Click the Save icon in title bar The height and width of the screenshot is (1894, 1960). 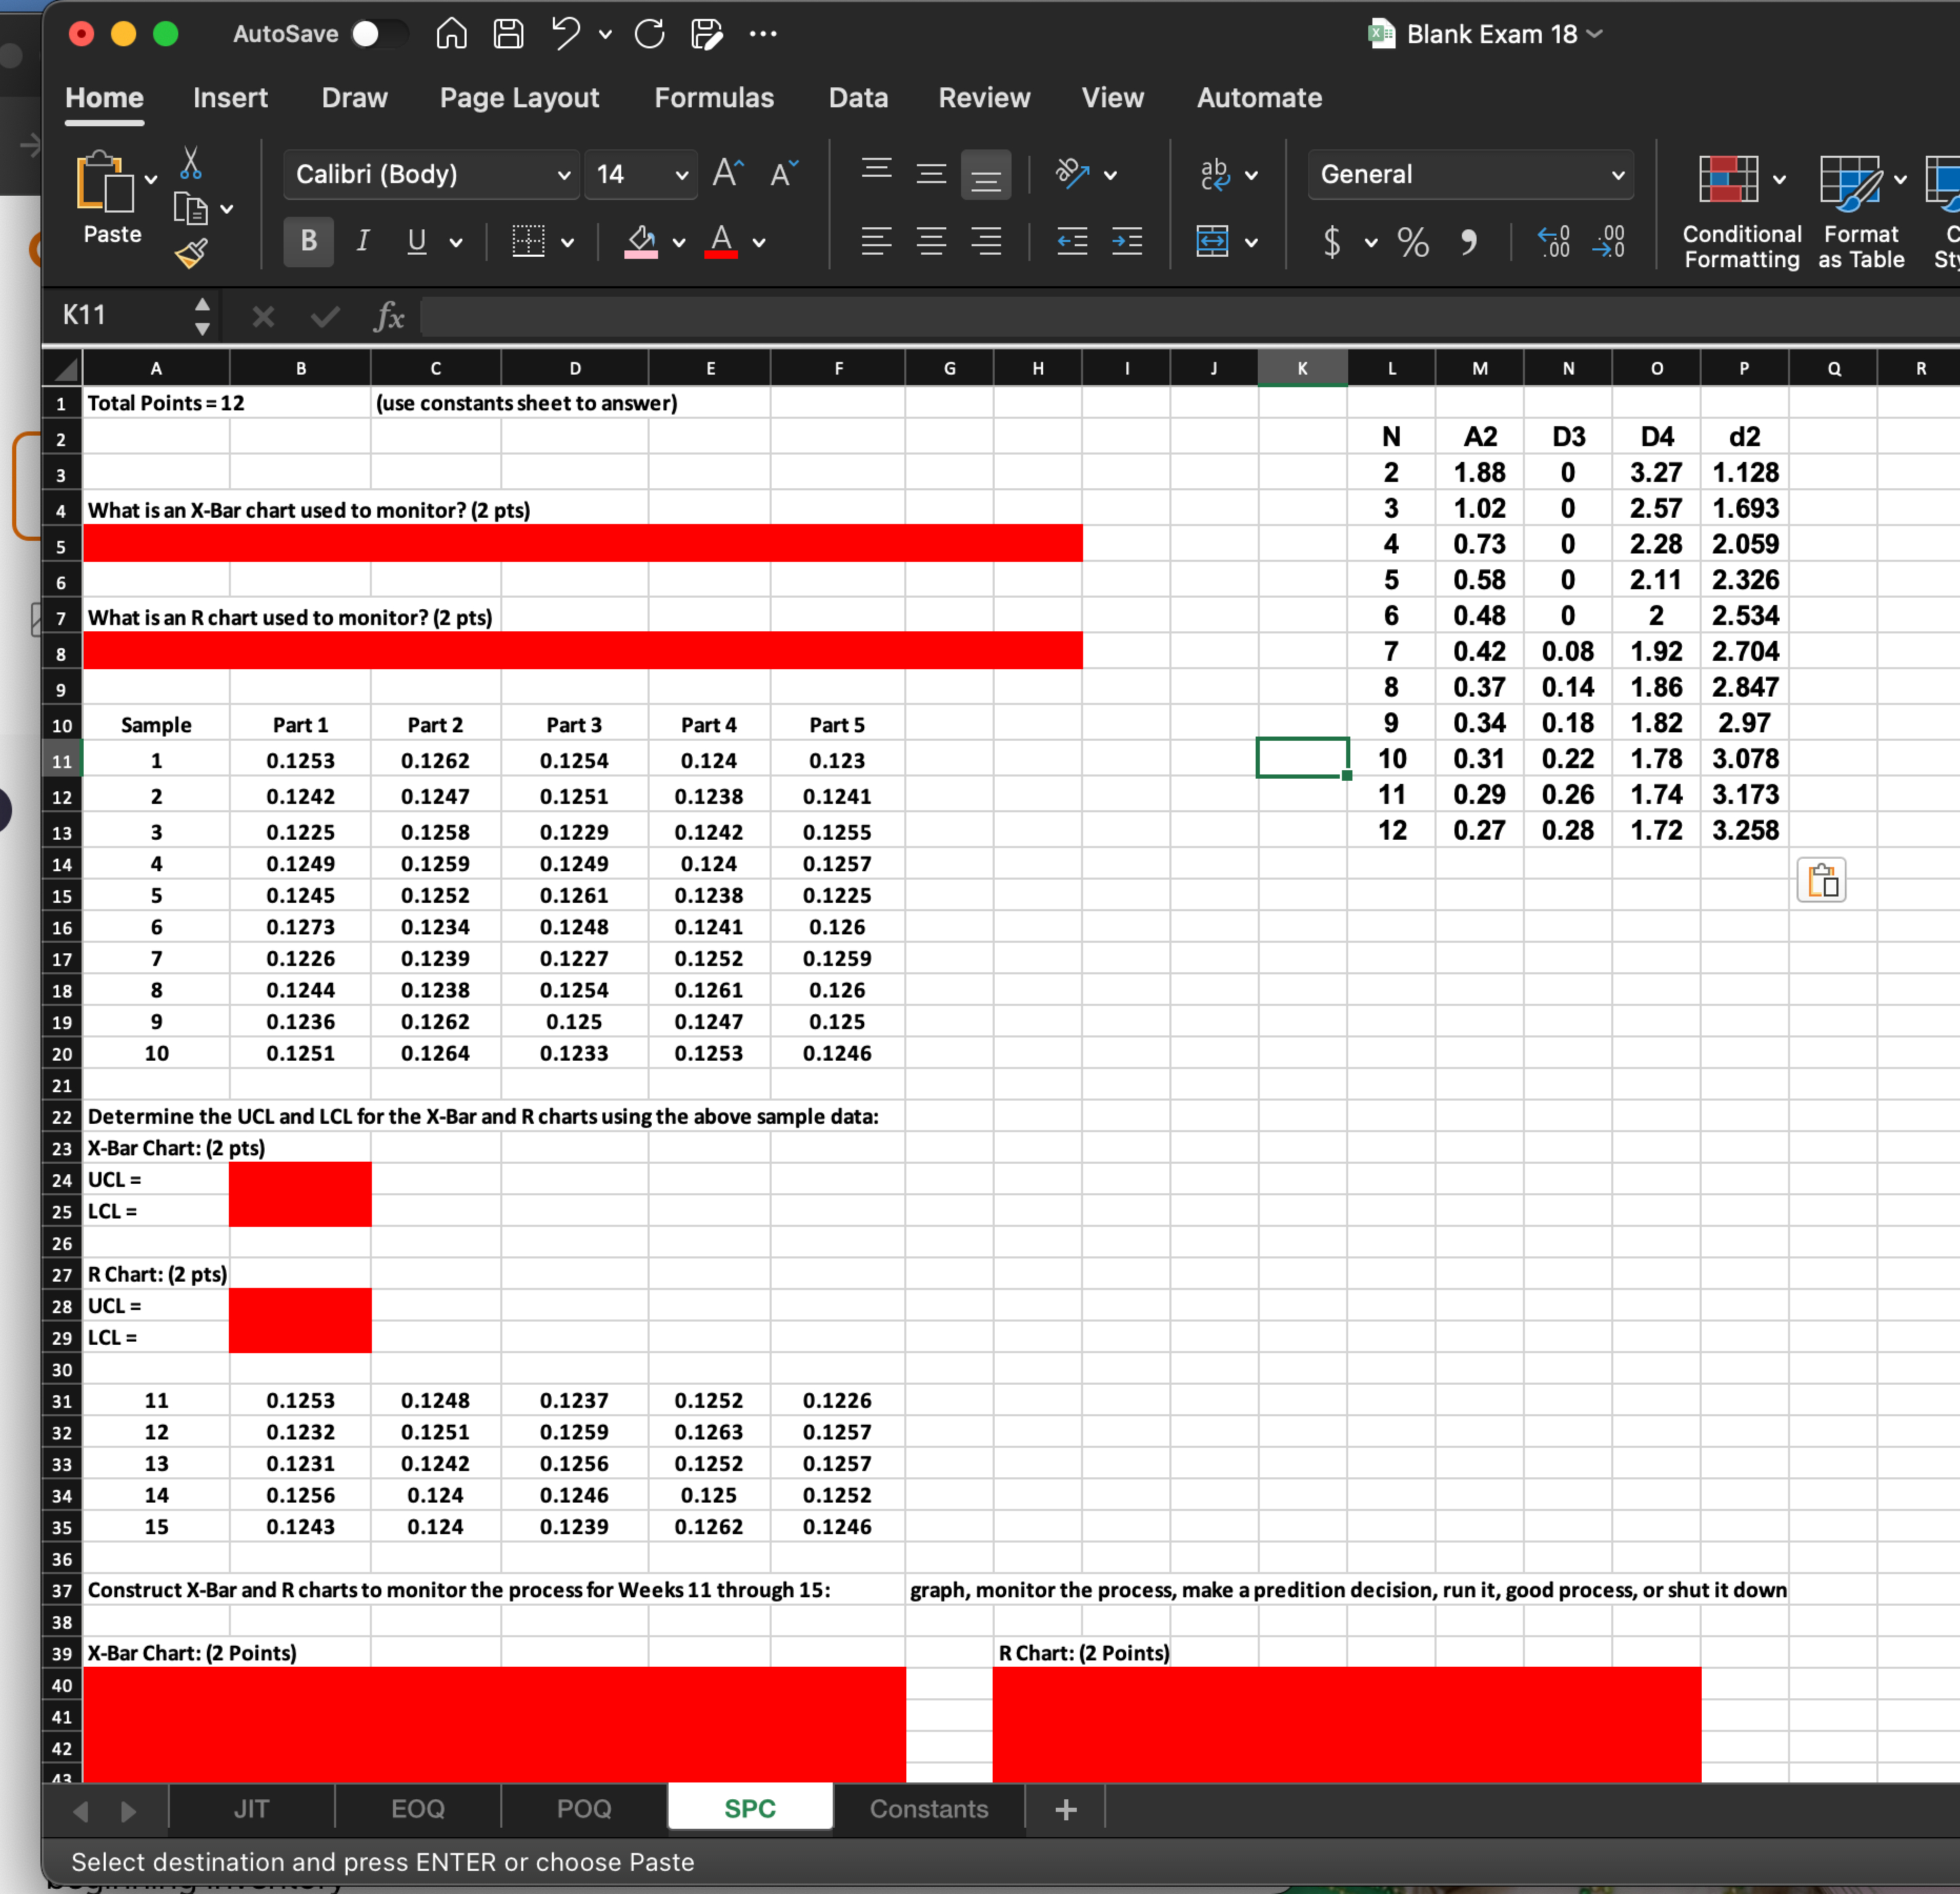tap(508, 33)
